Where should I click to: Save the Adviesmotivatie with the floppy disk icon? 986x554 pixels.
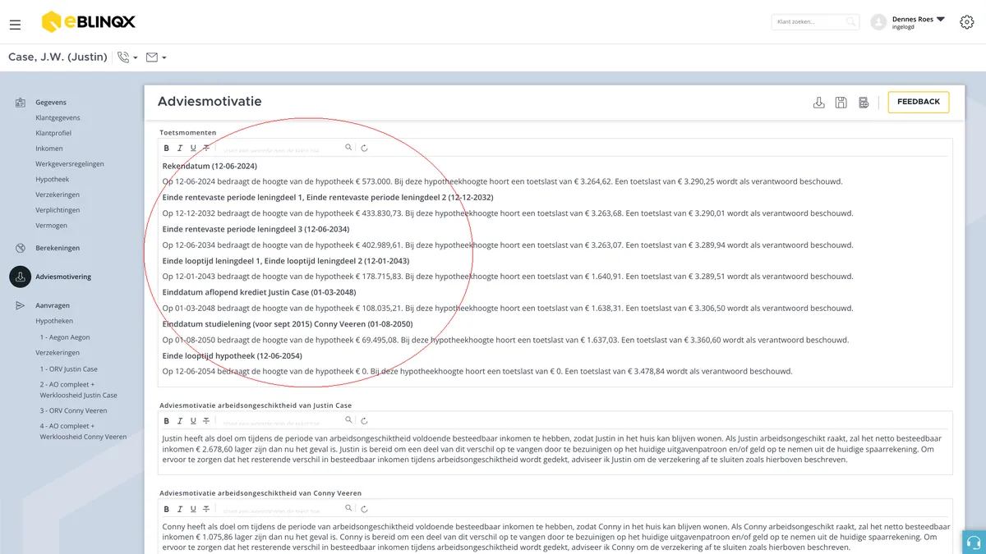coord(841,103)
